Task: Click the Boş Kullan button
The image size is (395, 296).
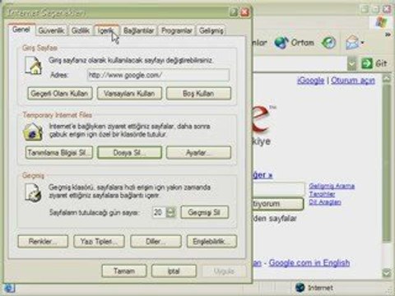Action: coord(198,94)
